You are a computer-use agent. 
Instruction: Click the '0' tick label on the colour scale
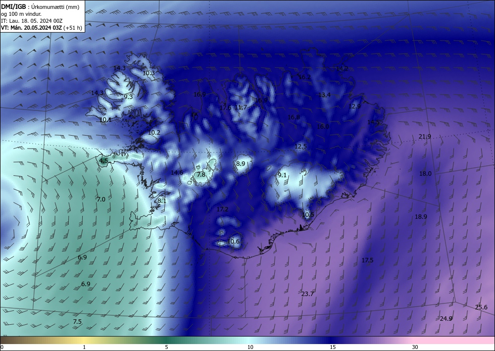(2, 348)
